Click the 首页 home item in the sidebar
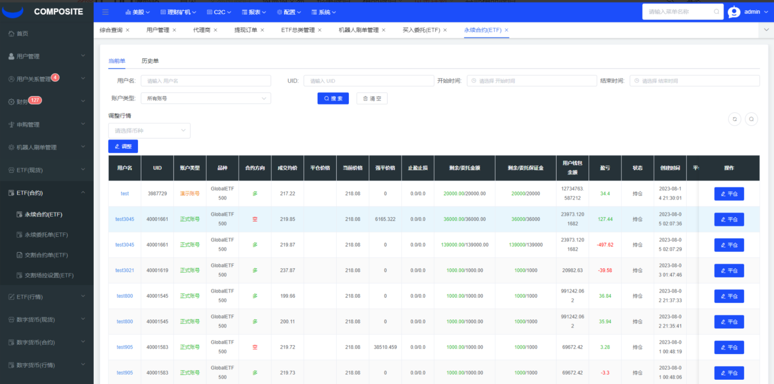This screenshot has height=384, width=774. [22, 34]
